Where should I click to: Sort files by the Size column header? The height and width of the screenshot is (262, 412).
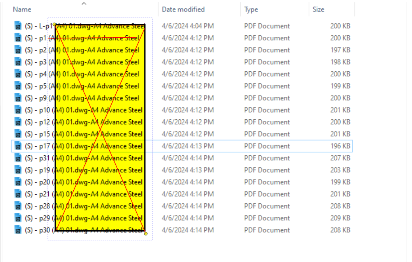[x=319, y=9]
